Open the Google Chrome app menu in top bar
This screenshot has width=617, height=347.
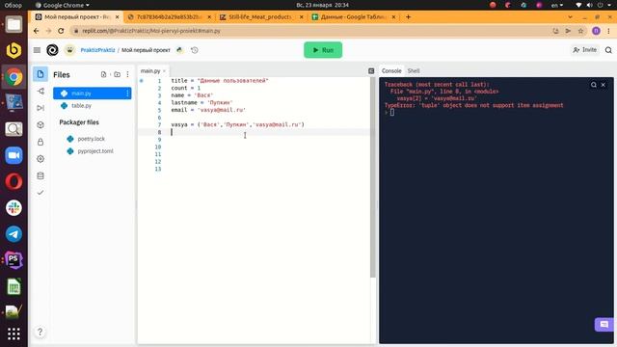click(63, 5)
